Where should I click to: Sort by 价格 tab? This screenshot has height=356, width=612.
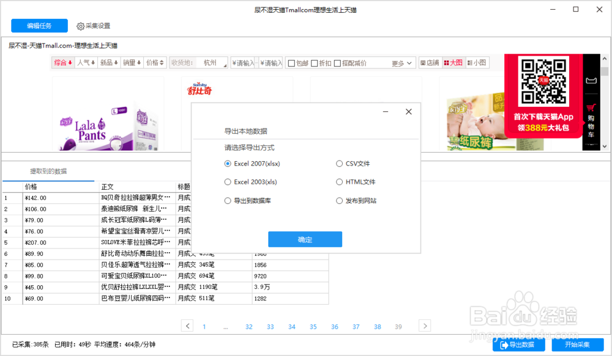click(155, 62)
